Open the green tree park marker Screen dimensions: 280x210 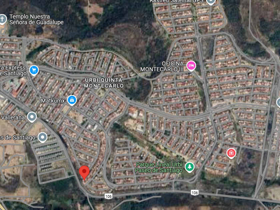click(x=189, y=167)
